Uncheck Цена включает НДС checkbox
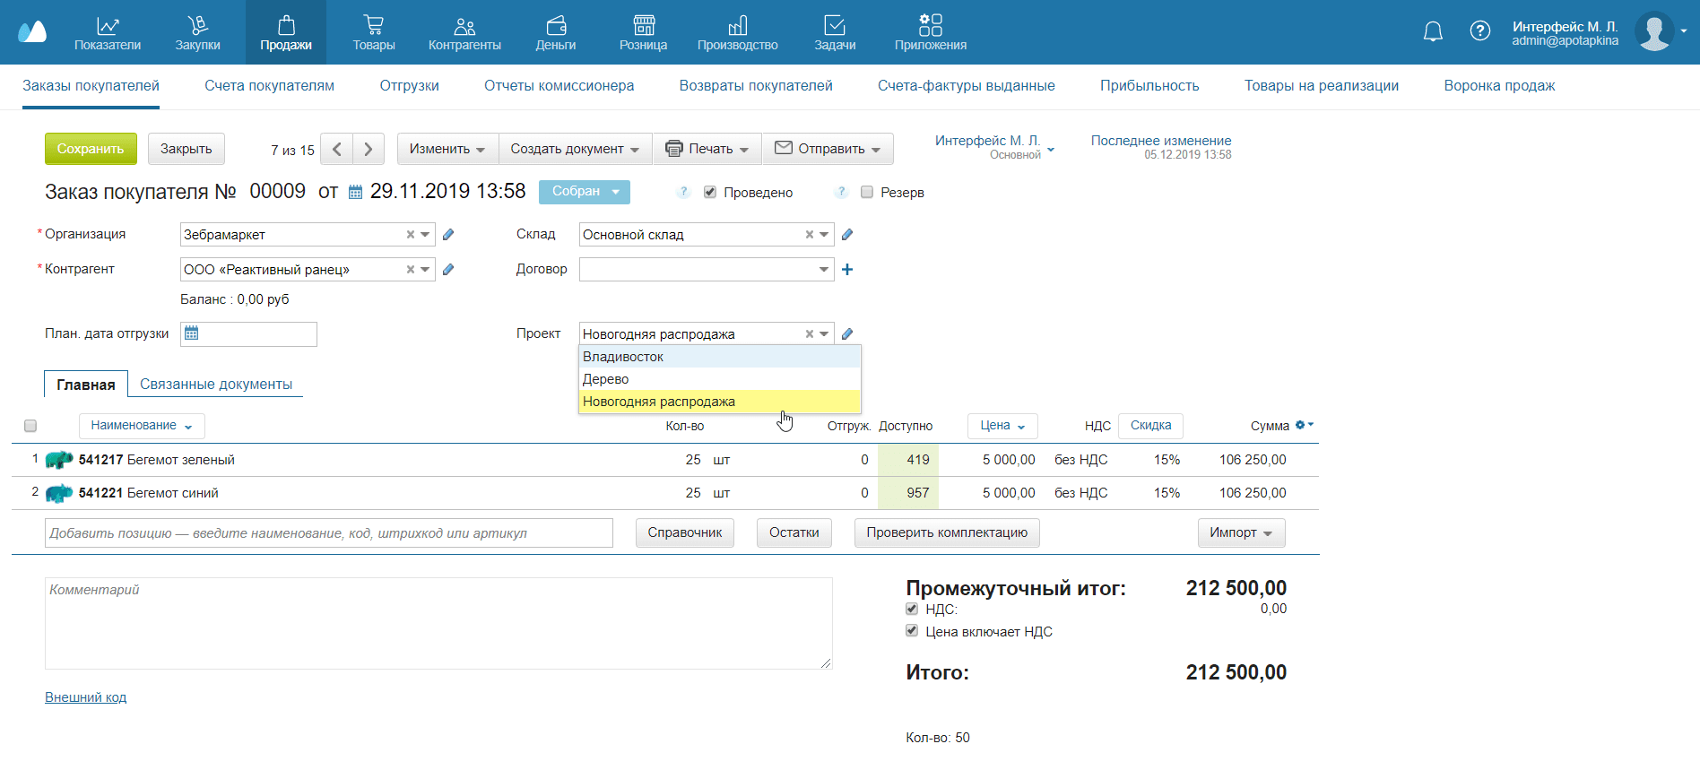 pyautogui.click(x=912, y=631)
